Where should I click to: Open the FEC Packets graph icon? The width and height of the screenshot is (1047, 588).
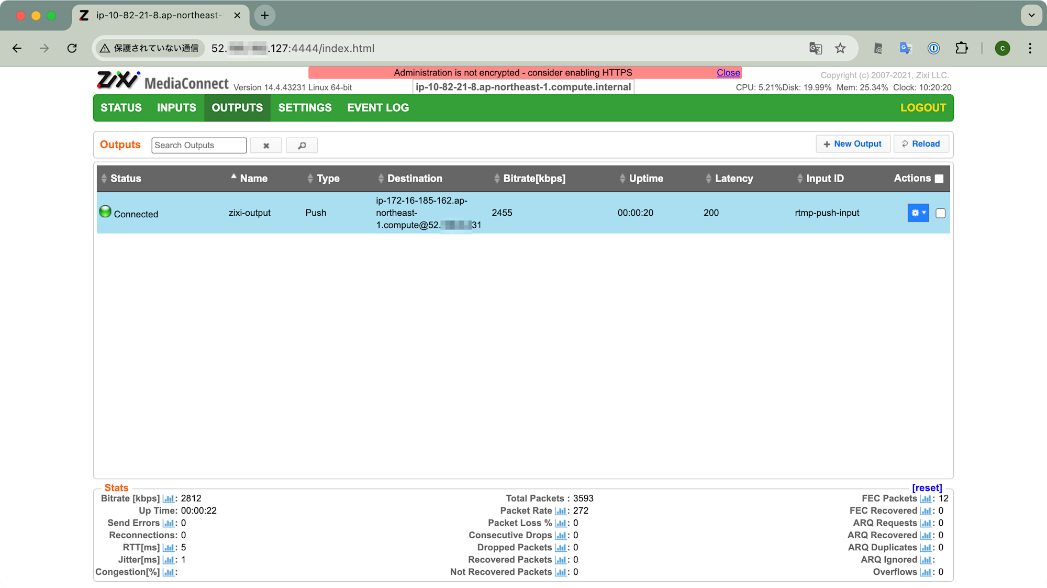coord(926,498)
